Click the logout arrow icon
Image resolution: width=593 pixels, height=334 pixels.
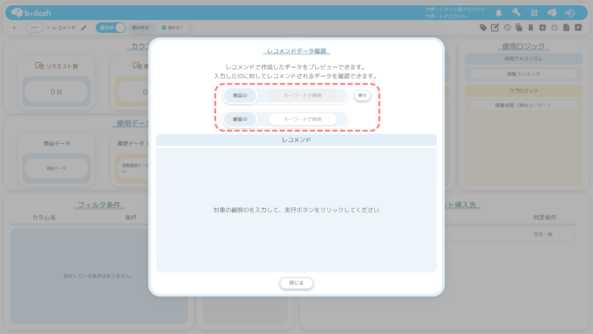click(570, 13)
